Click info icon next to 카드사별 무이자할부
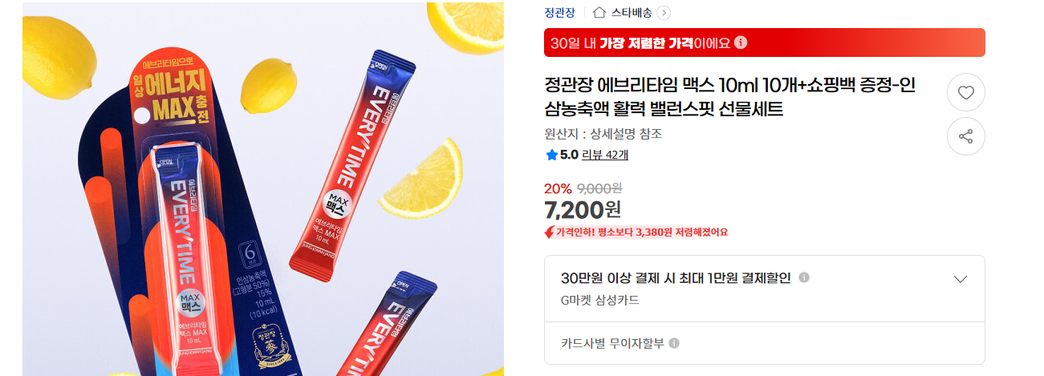Image resolution: width=1044 pixels, height=376 pixels. tap(674, 343)
